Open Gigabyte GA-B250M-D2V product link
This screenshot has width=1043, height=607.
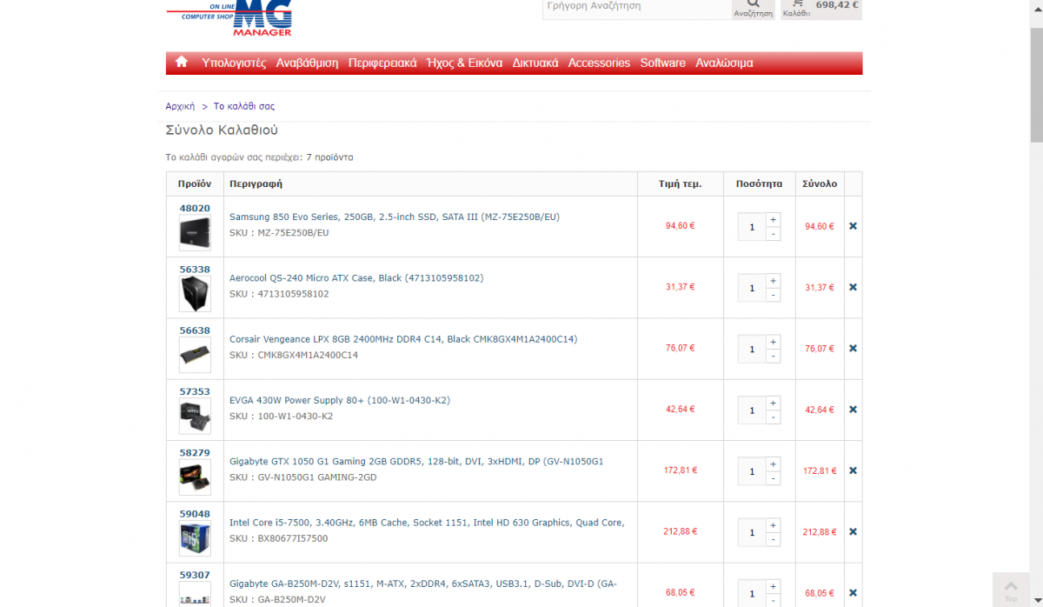[423, 584]
